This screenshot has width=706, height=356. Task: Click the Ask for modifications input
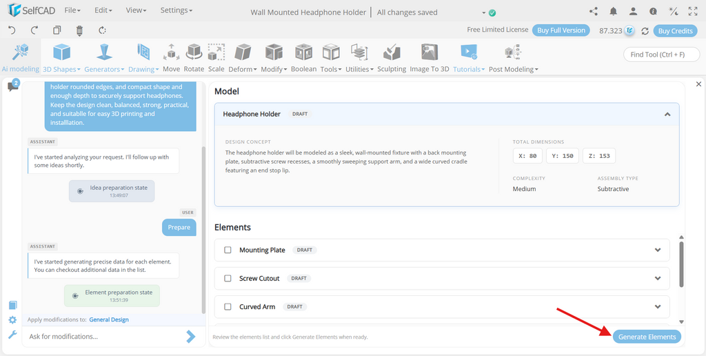click(x=103, y=336)
